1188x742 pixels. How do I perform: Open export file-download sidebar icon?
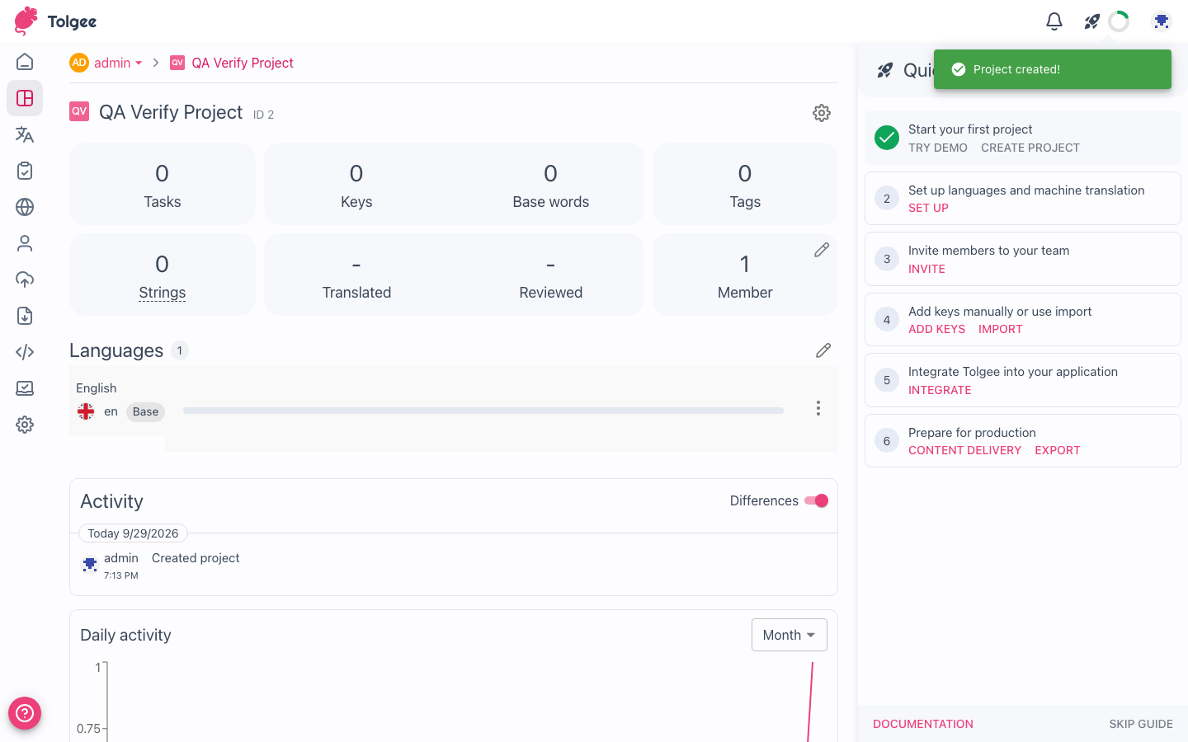25,316
